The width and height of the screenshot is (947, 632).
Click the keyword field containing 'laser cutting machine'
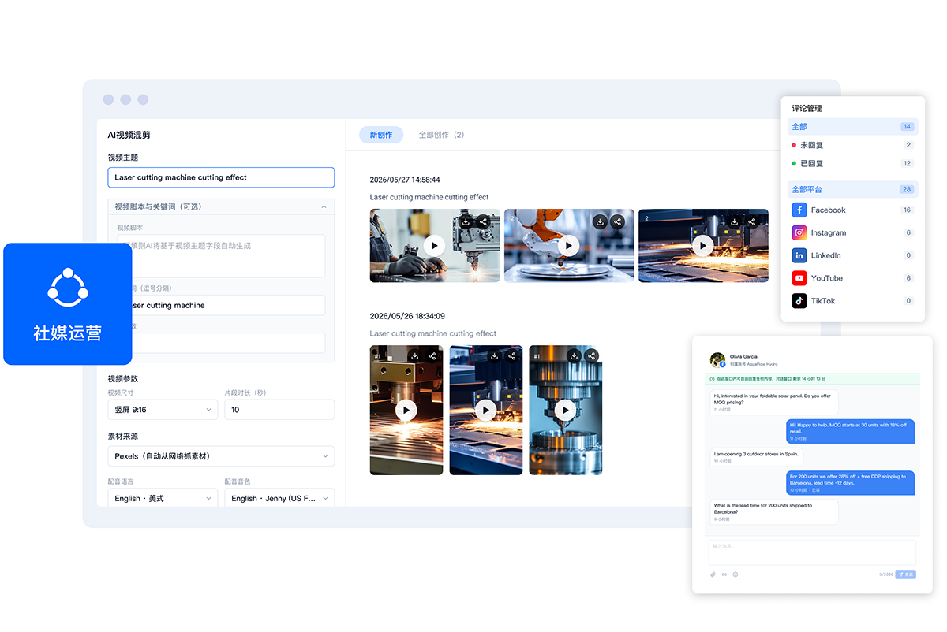tap(221, 305)
